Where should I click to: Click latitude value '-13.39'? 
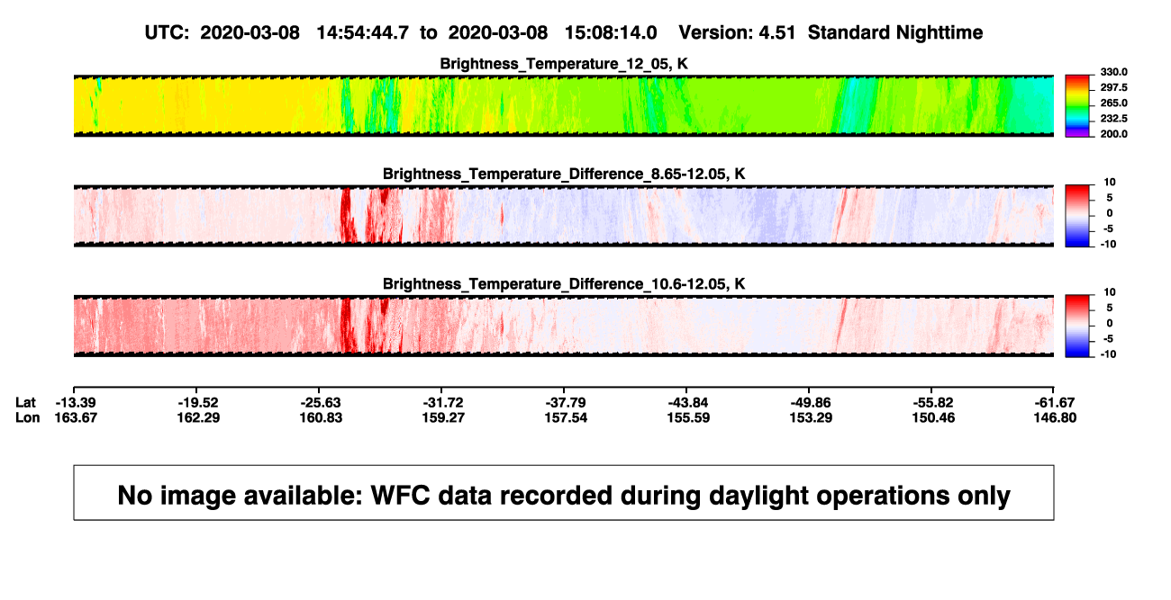[76, 402]
